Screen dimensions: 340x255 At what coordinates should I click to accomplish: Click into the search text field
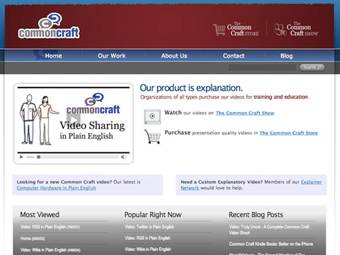pyautogui.click(x=262, y=67)
